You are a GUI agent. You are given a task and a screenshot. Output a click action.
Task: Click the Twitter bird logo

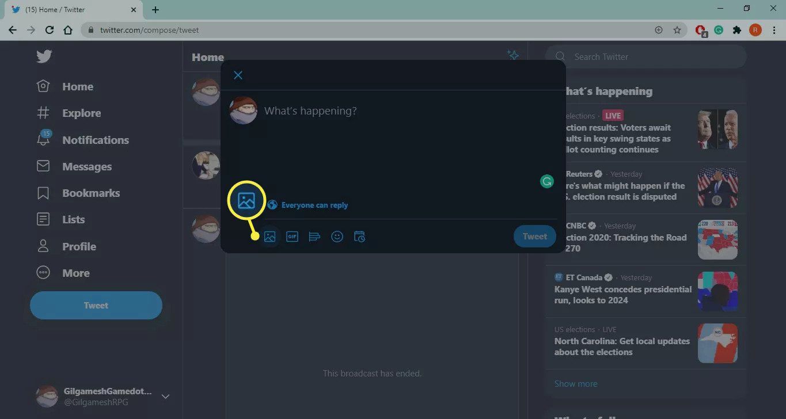(x=44, y=56)
